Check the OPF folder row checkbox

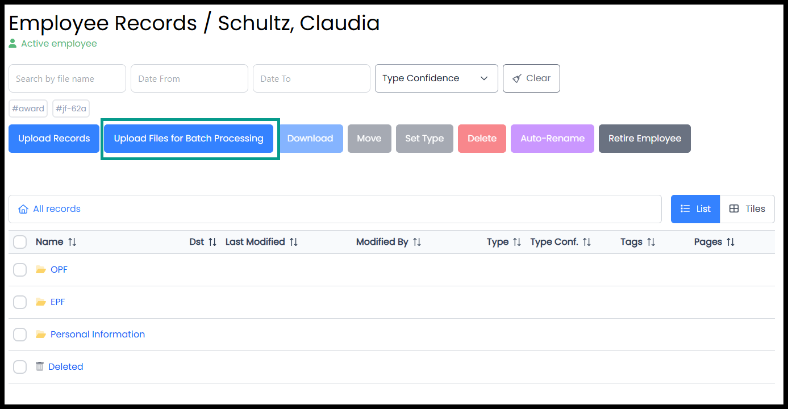click(20, 270)
